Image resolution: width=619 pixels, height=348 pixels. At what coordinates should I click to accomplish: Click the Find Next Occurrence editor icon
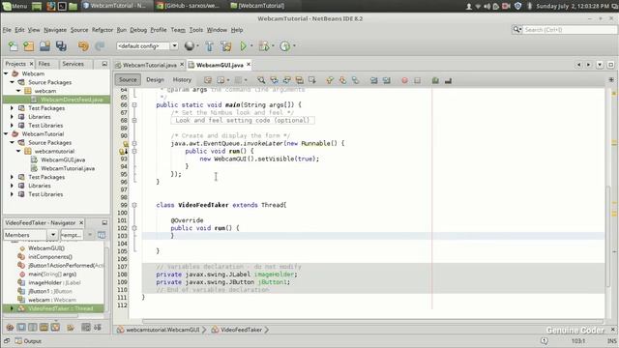[x=286, y=80]
